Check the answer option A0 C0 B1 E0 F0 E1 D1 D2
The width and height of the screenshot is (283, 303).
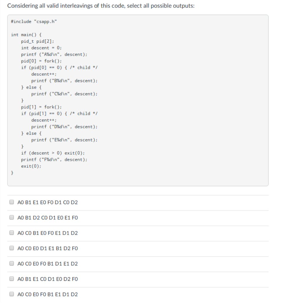click(12, 233)
